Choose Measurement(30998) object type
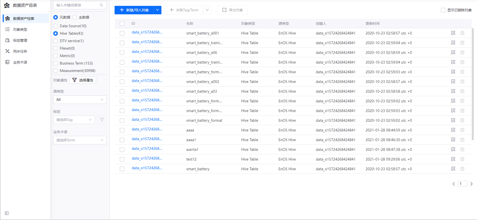 click(x=55, y=71)
